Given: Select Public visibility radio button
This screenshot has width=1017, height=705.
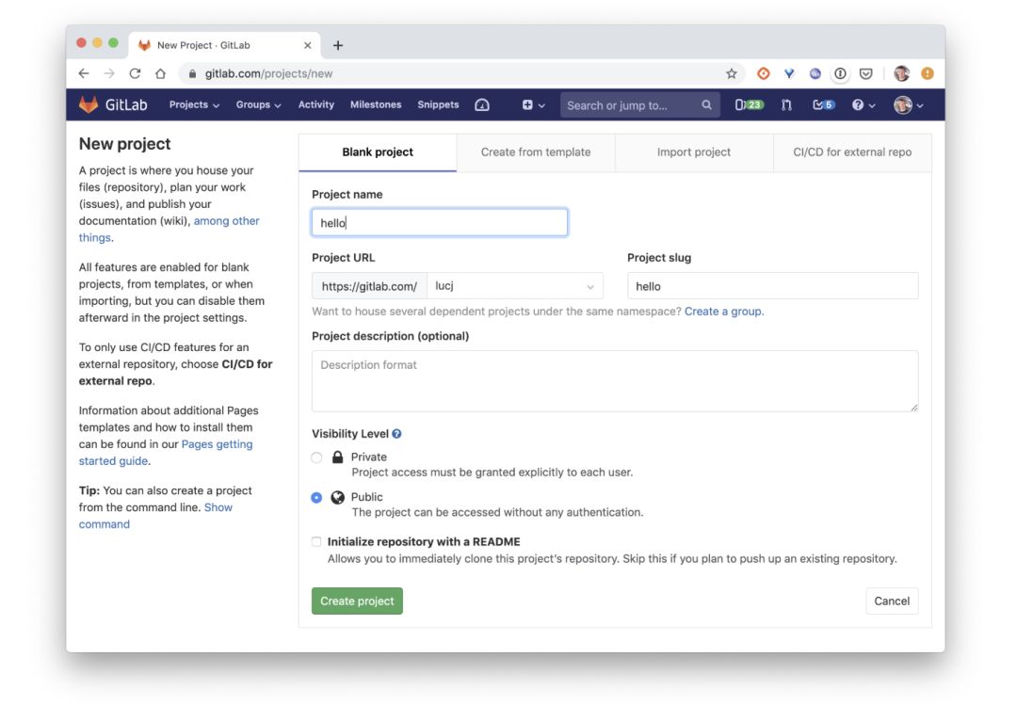Looking at the screenshot, I should (316, 498).
